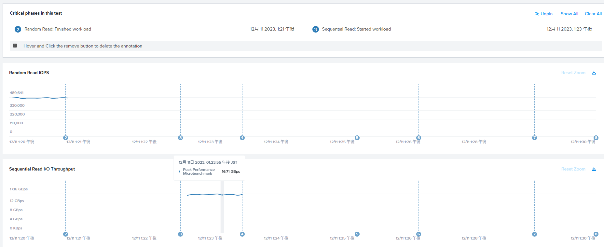Select the number 2 badge for Random Read phase

point(18,29)
